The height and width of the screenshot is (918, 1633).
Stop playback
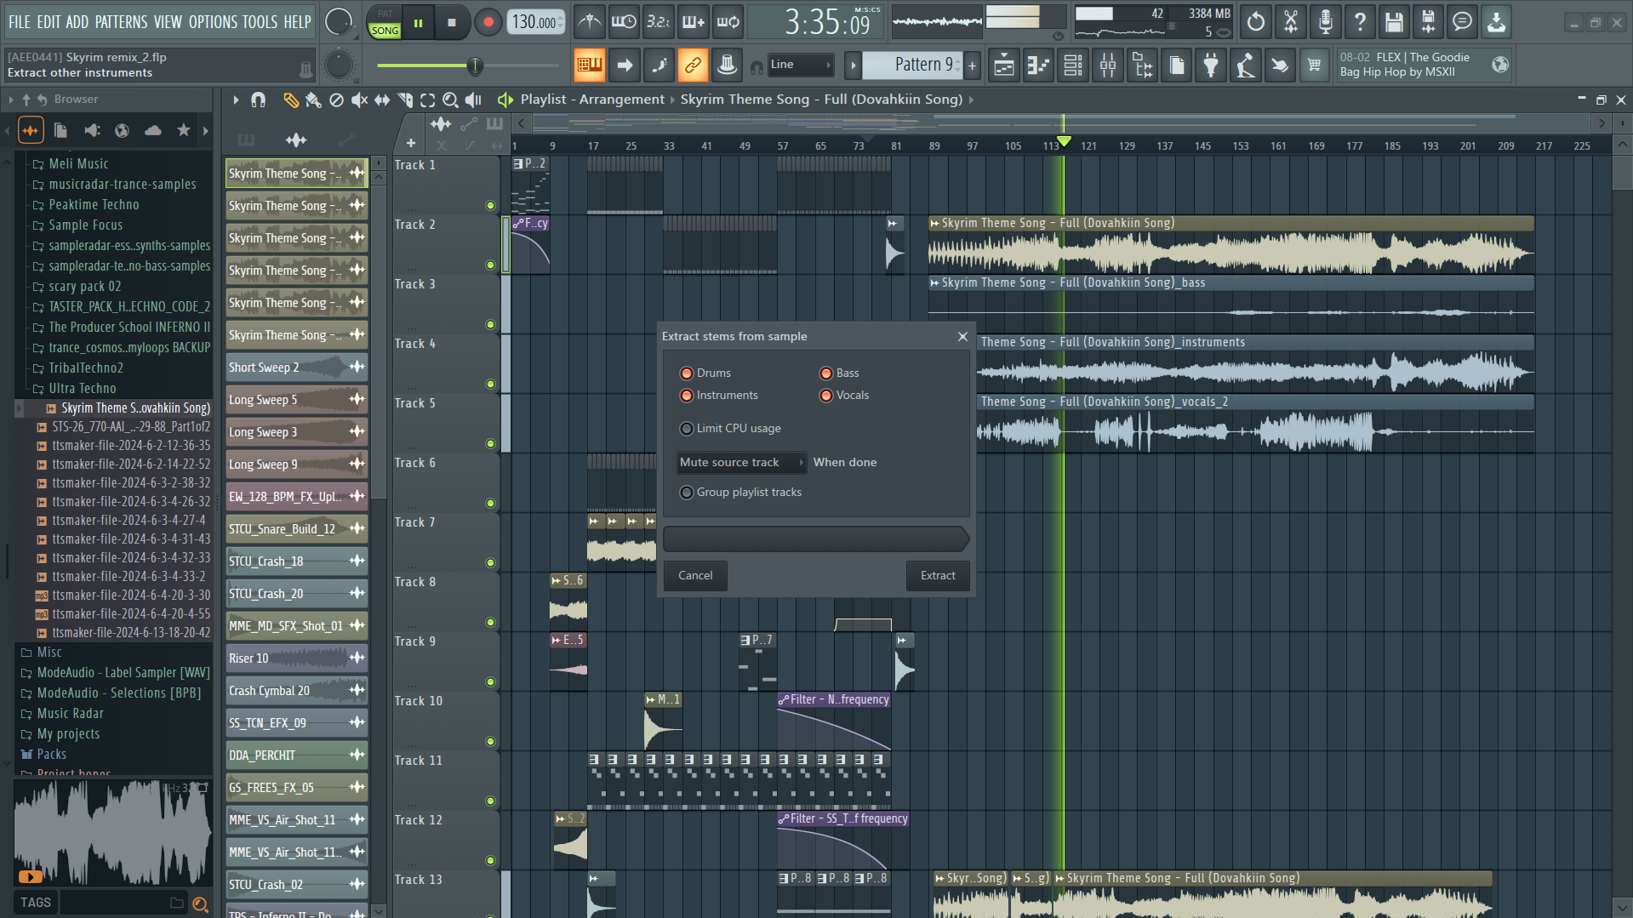[x=452, y=23]
